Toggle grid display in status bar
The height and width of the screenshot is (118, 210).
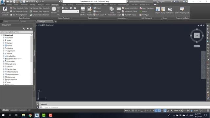coord(133,111)
